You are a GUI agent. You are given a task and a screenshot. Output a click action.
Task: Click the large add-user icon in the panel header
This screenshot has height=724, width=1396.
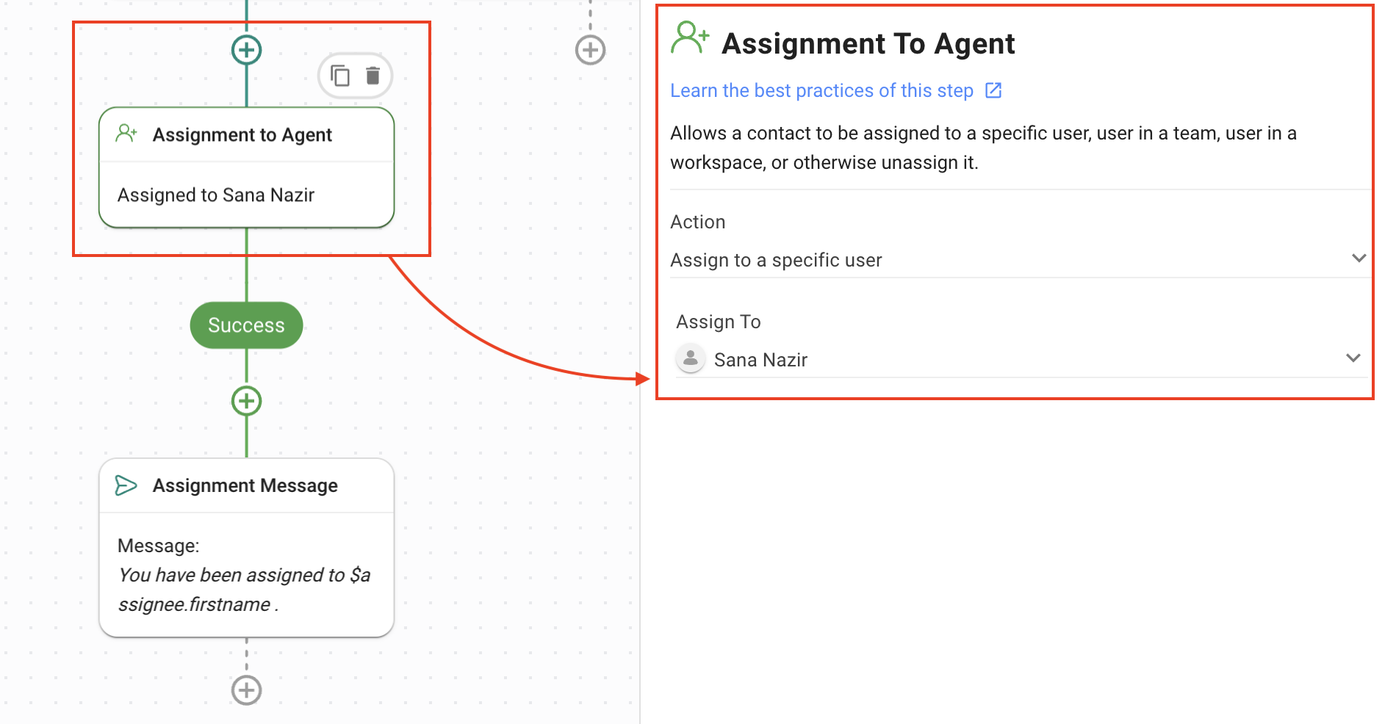tap(689, 39)
